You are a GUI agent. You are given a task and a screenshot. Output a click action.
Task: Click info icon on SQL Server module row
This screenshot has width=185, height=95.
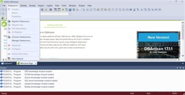pyautogui.click(x=2, y=81)
